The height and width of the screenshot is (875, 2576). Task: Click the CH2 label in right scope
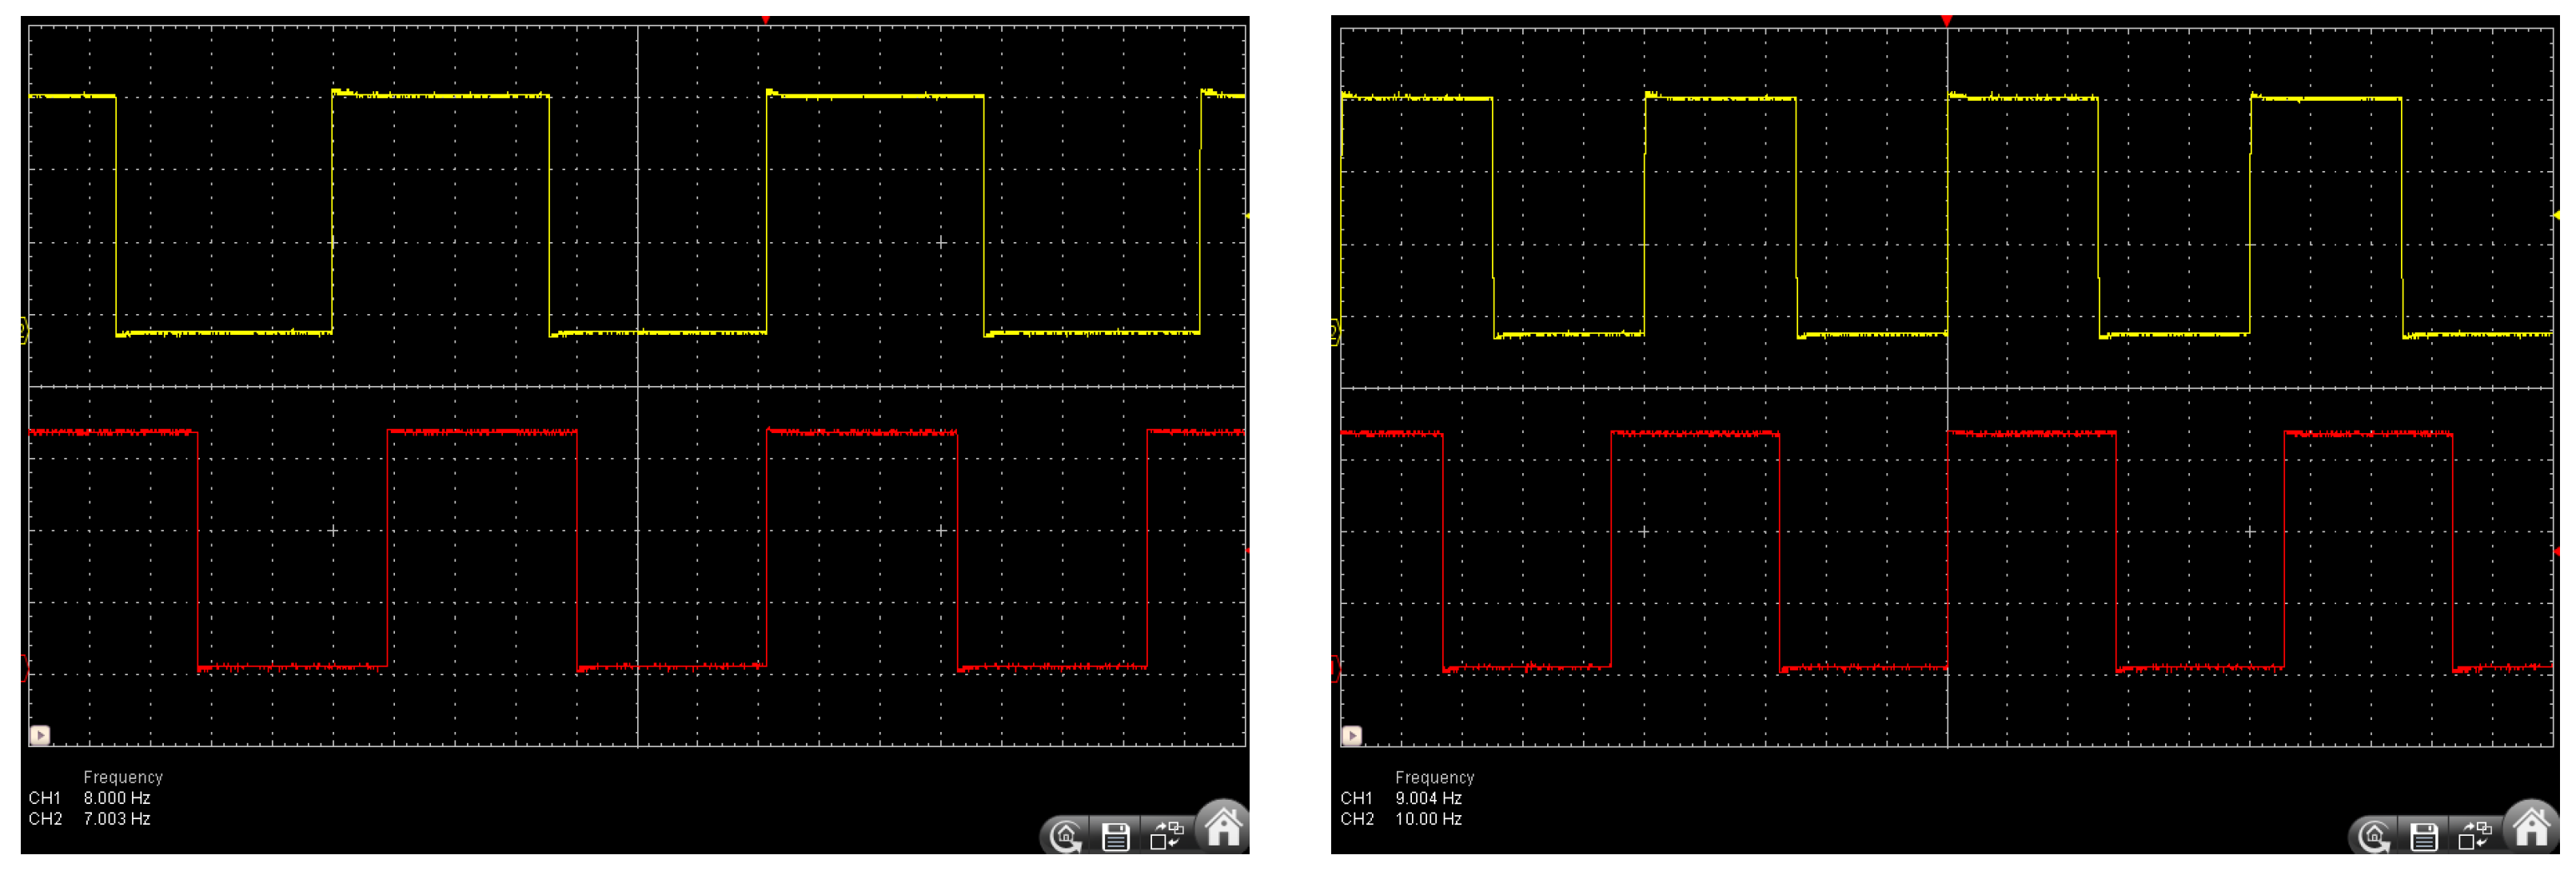pos(1357,819)
